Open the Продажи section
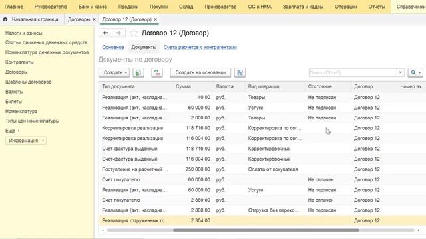 pyautogui.click(x=128, y=7)
